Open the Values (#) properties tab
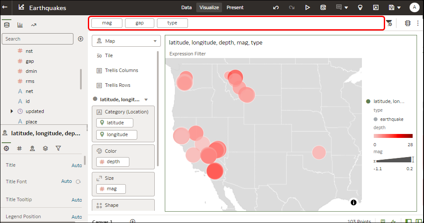Image resolution: width=424 pixels, height=223 pixels. [19, 148]
